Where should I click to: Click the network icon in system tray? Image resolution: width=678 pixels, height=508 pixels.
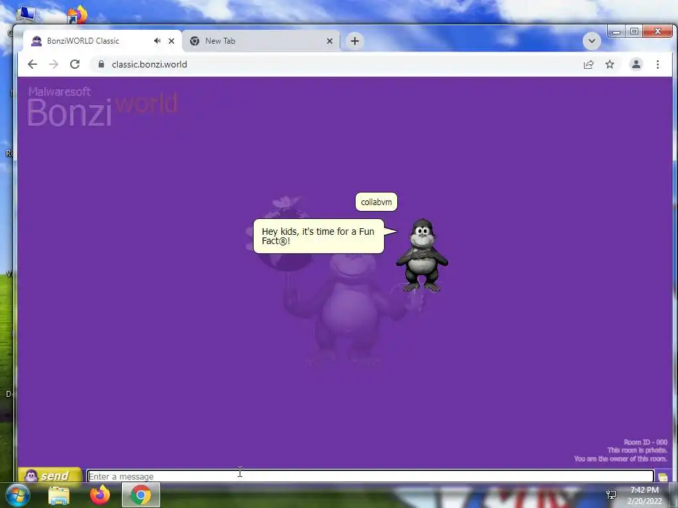tap(611, 495)
